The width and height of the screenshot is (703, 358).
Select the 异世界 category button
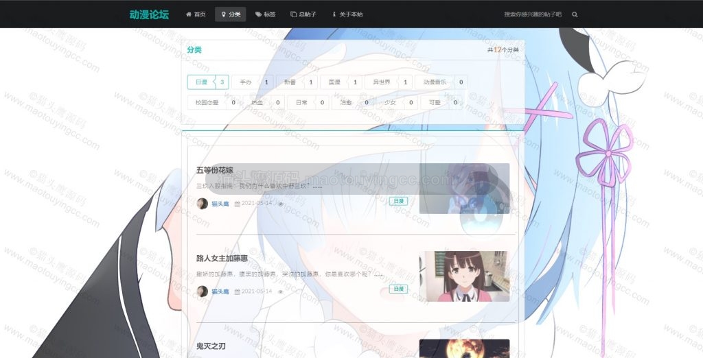click(x=389, y=82)
